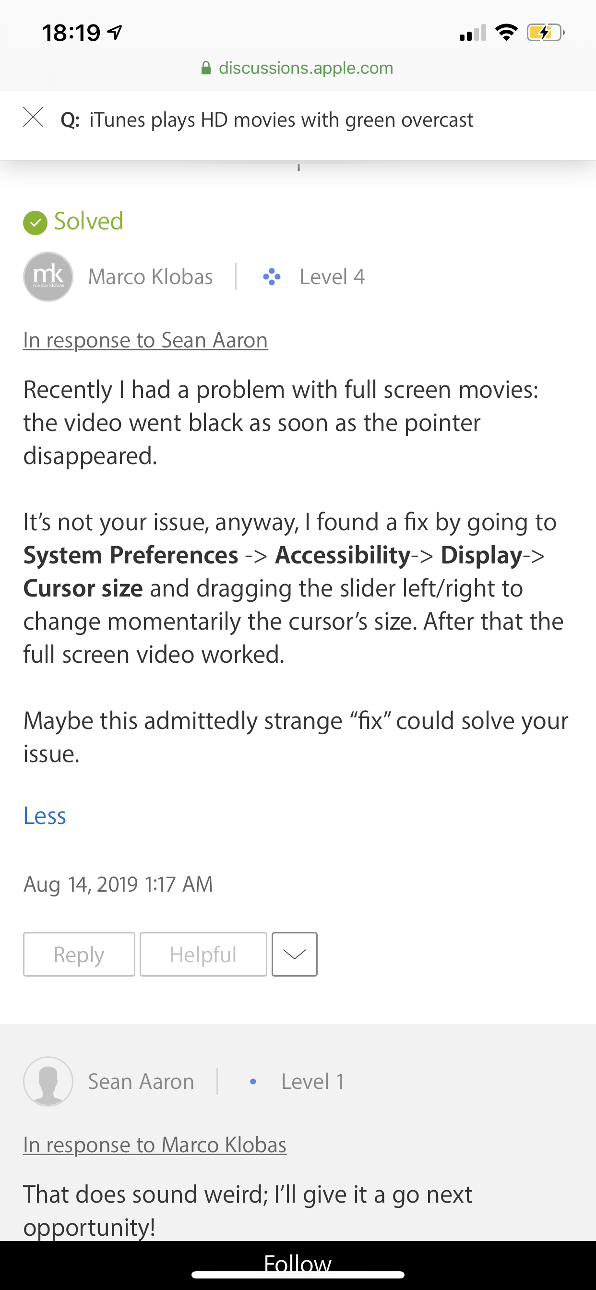Expand the dropdown arrow beside Helpful
596x1290 pixels.
click(295, 955)
